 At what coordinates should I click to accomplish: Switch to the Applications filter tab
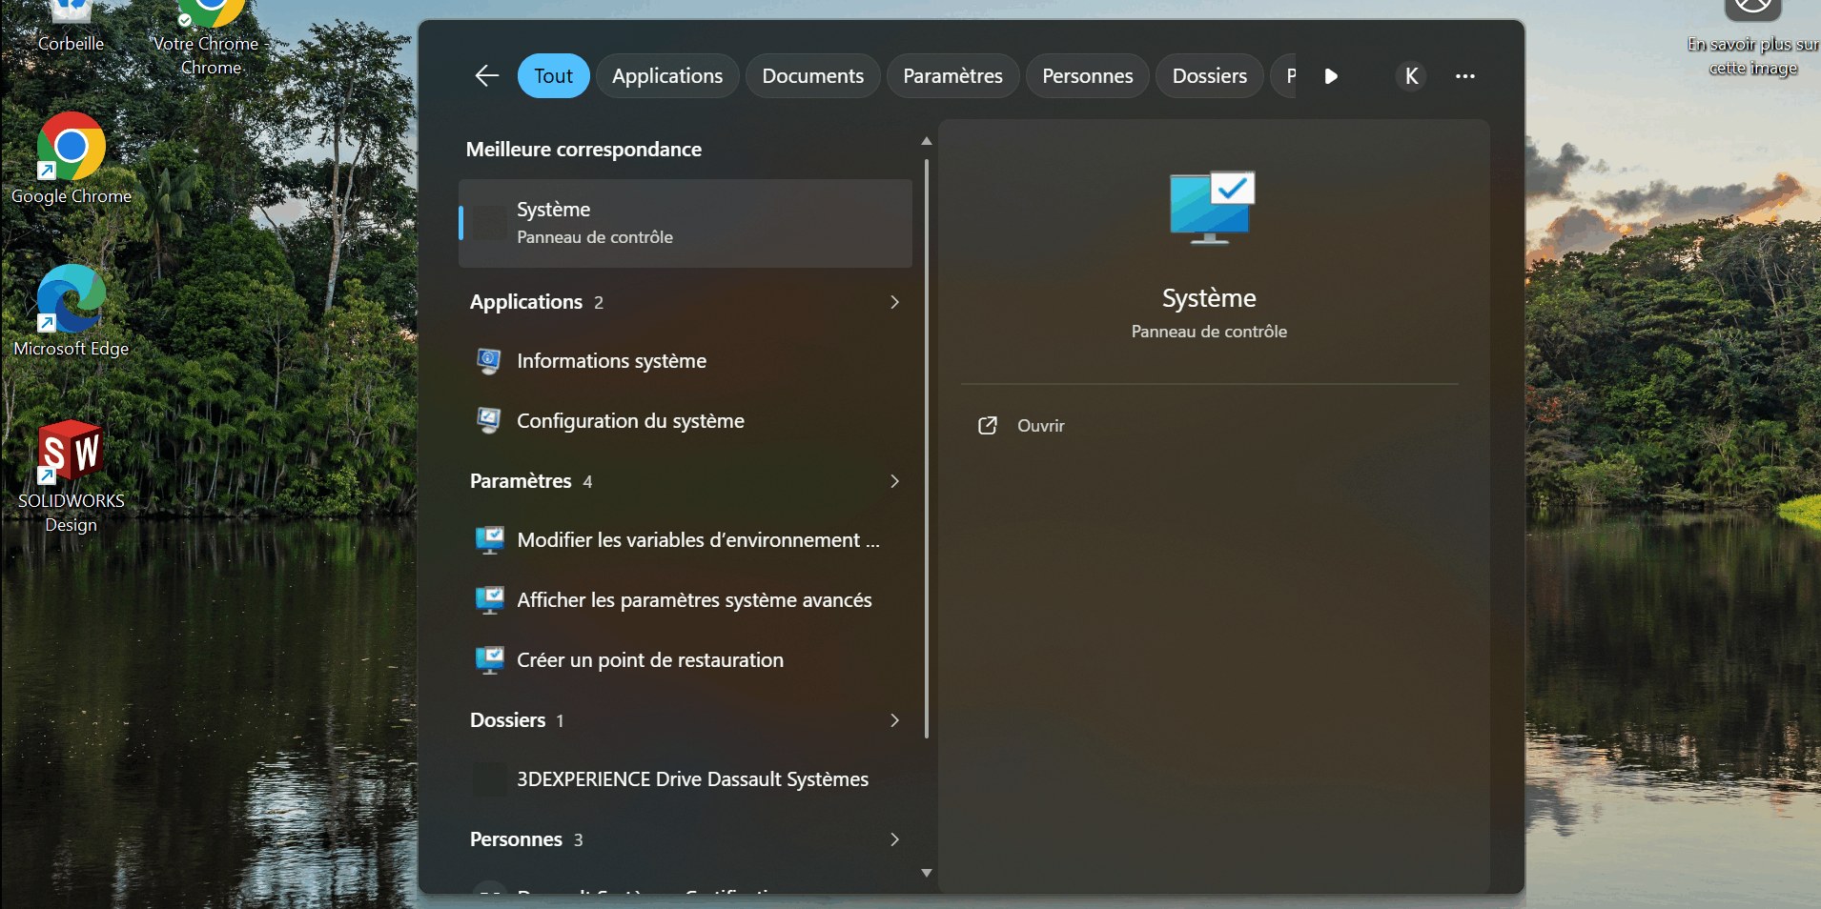667,76
